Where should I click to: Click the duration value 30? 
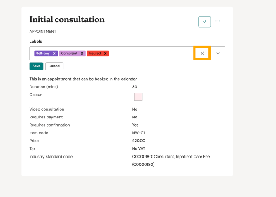(135, 87)
